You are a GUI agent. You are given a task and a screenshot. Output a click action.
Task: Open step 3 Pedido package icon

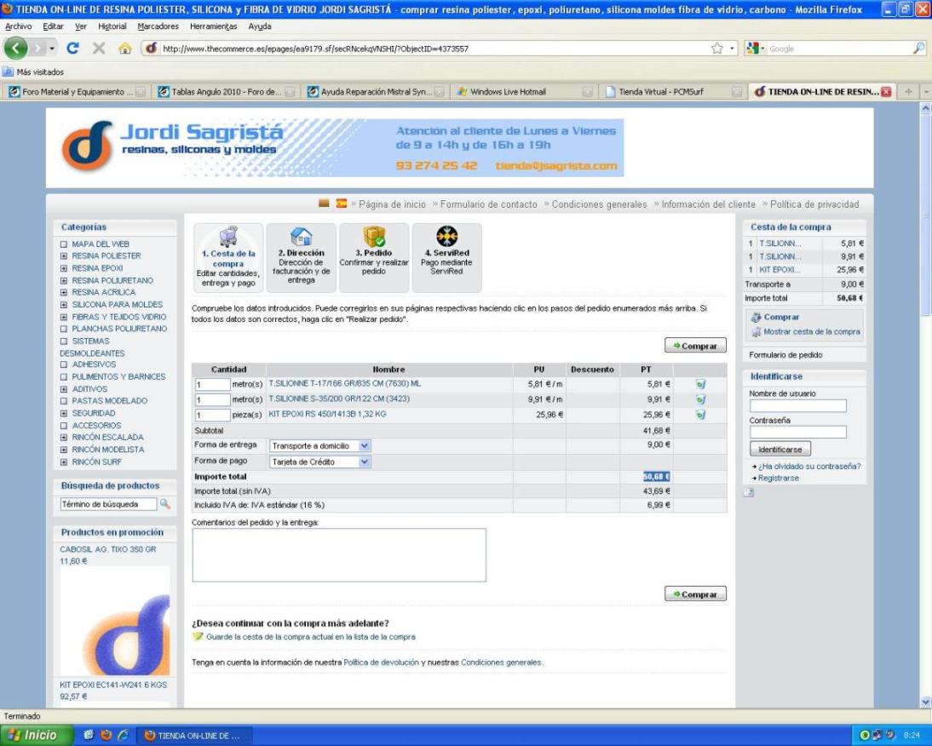(375, 236)
